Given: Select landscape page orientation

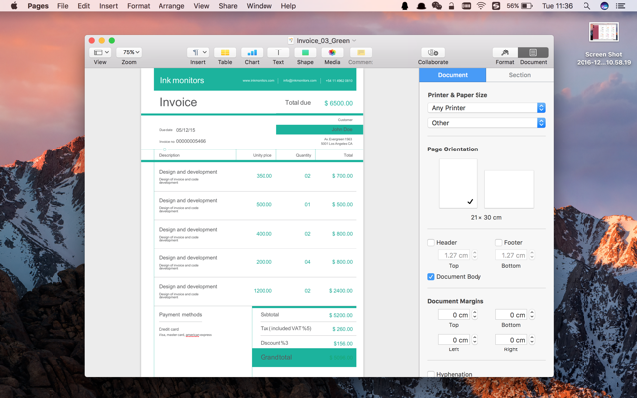Looking at the screenshot, I should [509, 189].
